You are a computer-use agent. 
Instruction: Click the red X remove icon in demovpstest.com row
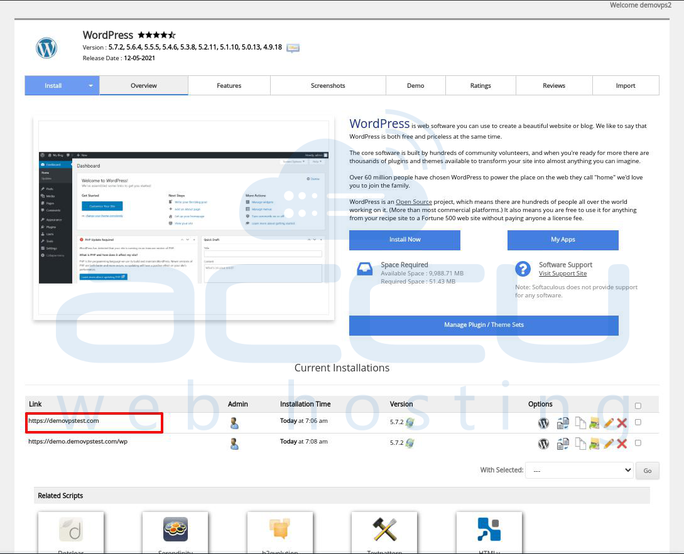pos(622,422)
